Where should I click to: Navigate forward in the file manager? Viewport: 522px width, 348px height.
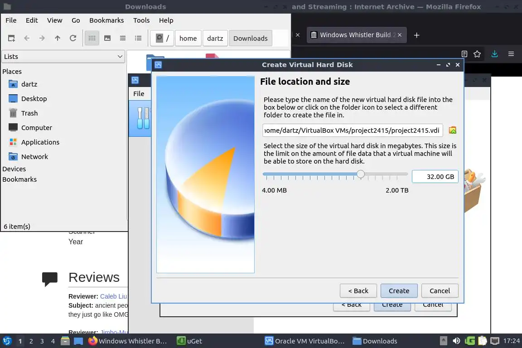pos(42,39)
